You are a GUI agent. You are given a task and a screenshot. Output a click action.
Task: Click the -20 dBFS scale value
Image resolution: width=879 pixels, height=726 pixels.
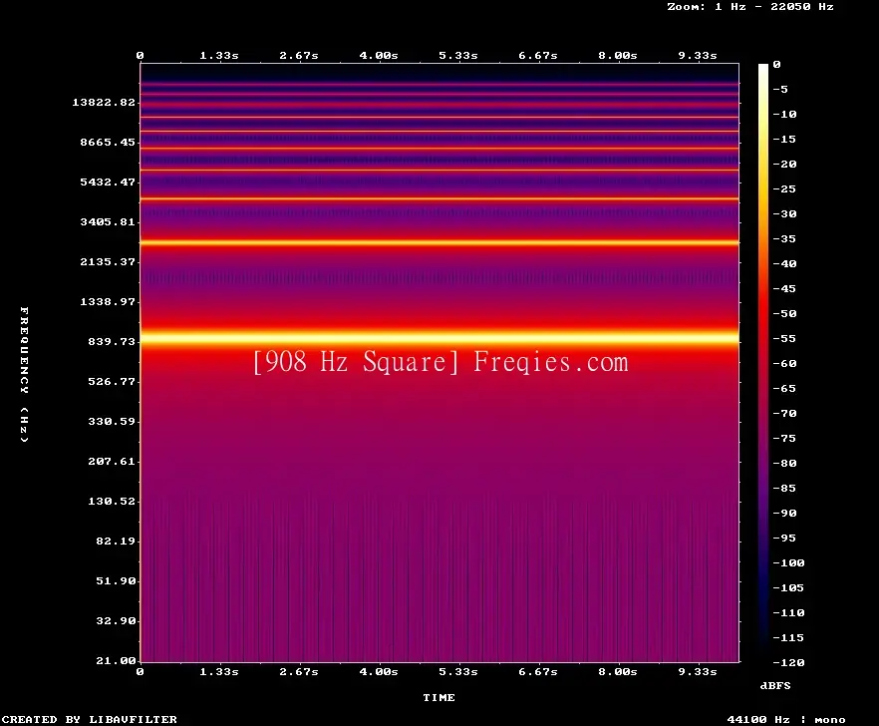click(784, 164)
